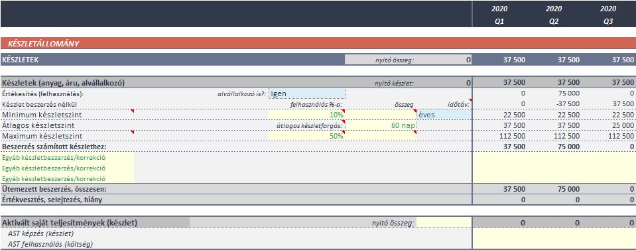Select the empty összeg field in Minimum készletszint row

pyautogui.click(x=381, y=115)
